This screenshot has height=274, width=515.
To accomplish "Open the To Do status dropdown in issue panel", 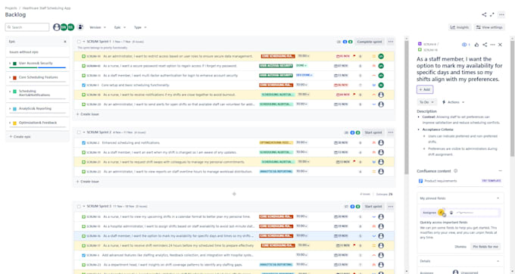I will (426, 102).
